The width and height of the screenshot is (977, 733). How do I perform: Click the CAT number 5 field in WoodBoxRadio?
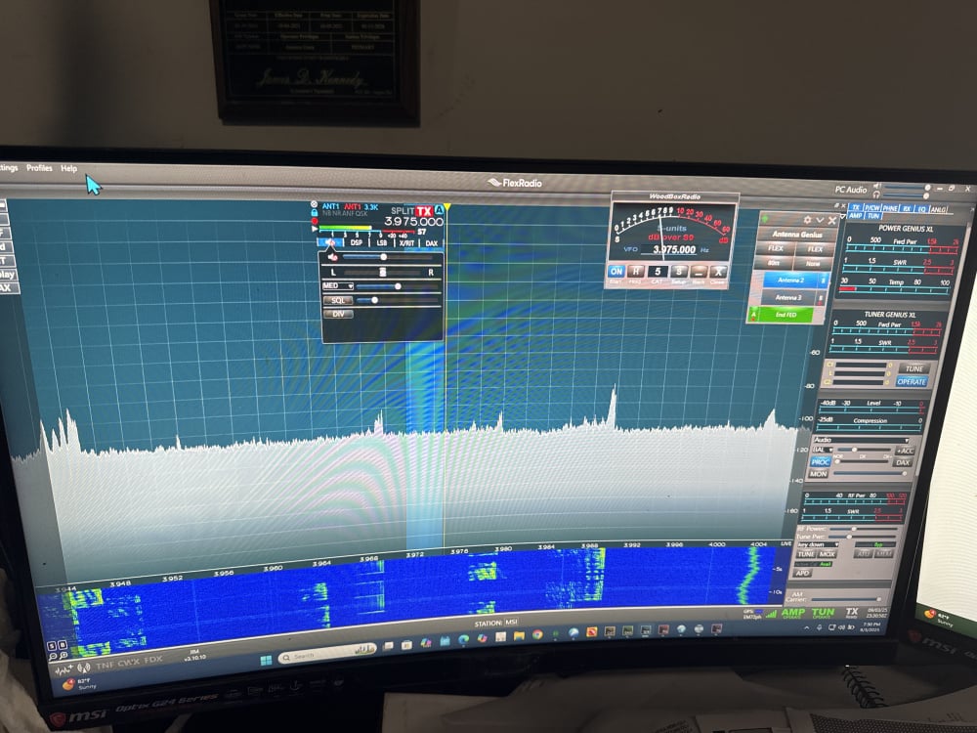tap(658, 271)
